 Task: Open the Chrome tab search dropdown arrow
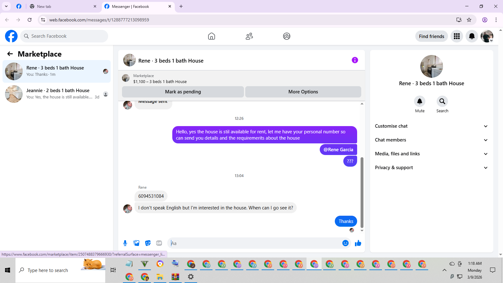coord(6,6)
